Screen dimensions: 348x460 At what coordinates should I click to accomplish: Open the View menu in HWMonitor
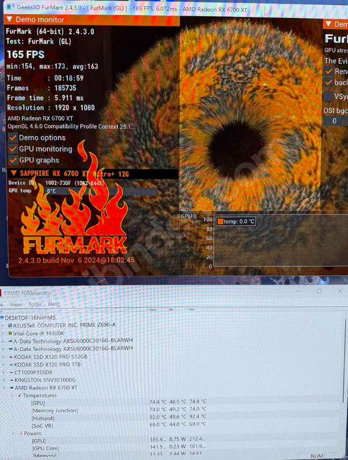point(16,305)
